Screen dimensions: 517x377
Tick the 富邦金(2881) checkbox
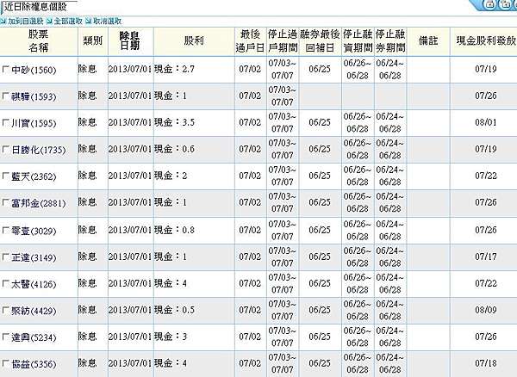tap(6, 202)
